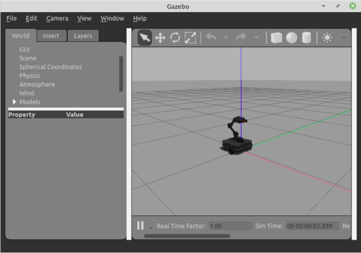The height and width of the screenshot is (253, 361).
Task: Click the undo arrow icon
Action: point(211,37)
